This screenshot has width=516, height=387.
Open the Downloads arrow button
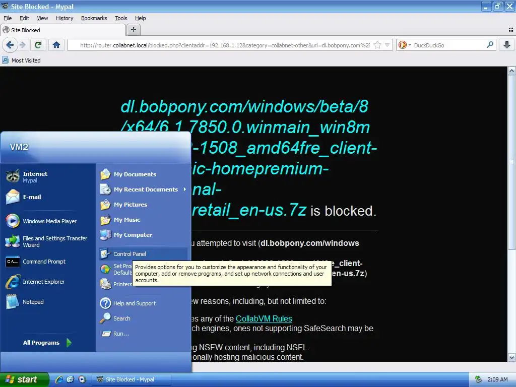(507, 45)
